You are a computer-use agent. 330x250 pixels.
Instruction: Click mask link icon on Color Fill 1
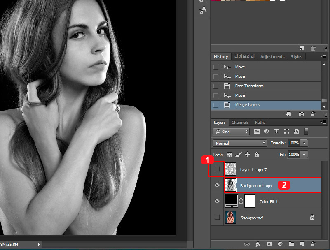[241, 201]
